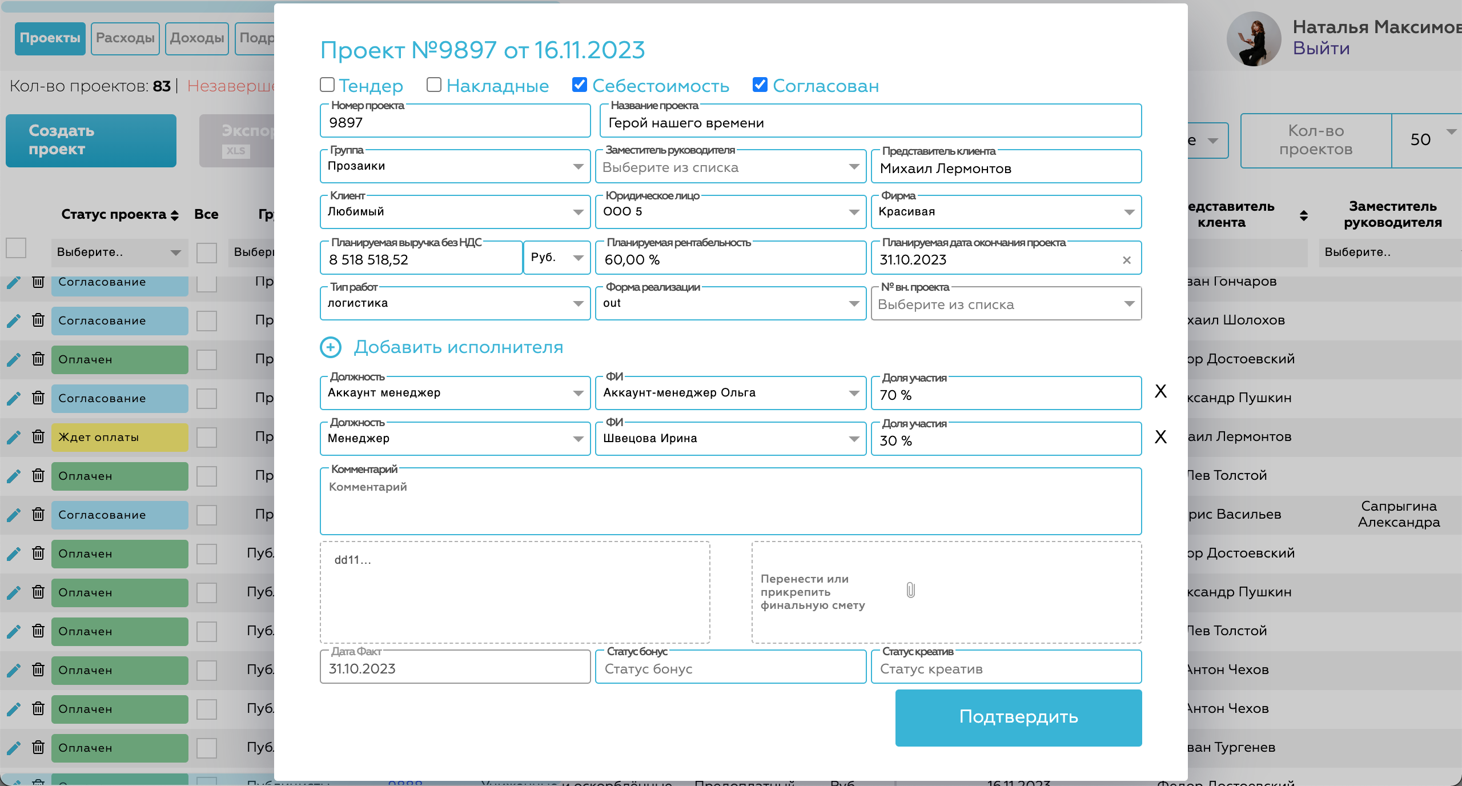The image size is (1462, 786).
Task: Click the Выйти logout link
Action: coord(1321,49)
